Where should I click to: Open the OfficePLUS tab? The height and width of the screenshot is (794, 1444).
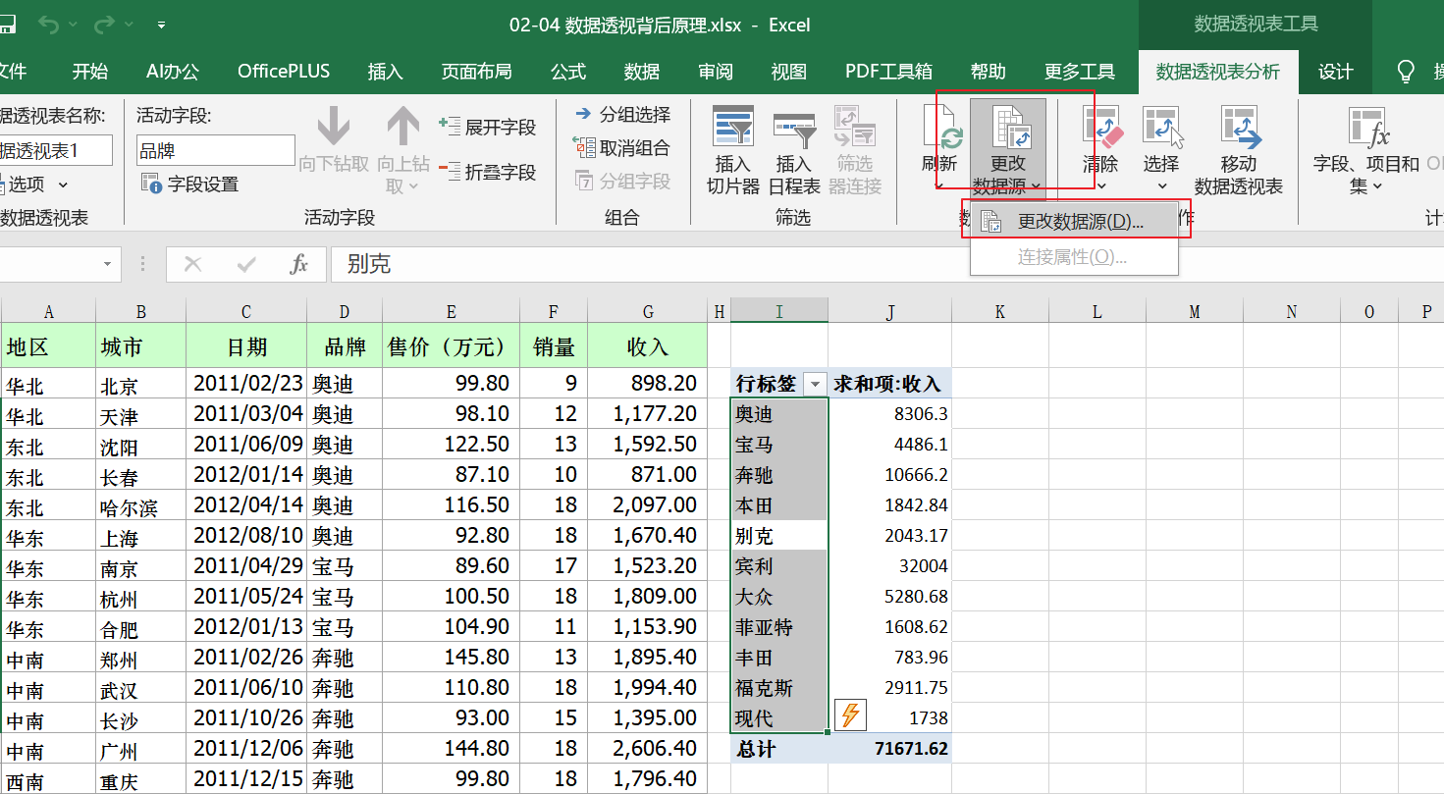[x=284, y=71]
